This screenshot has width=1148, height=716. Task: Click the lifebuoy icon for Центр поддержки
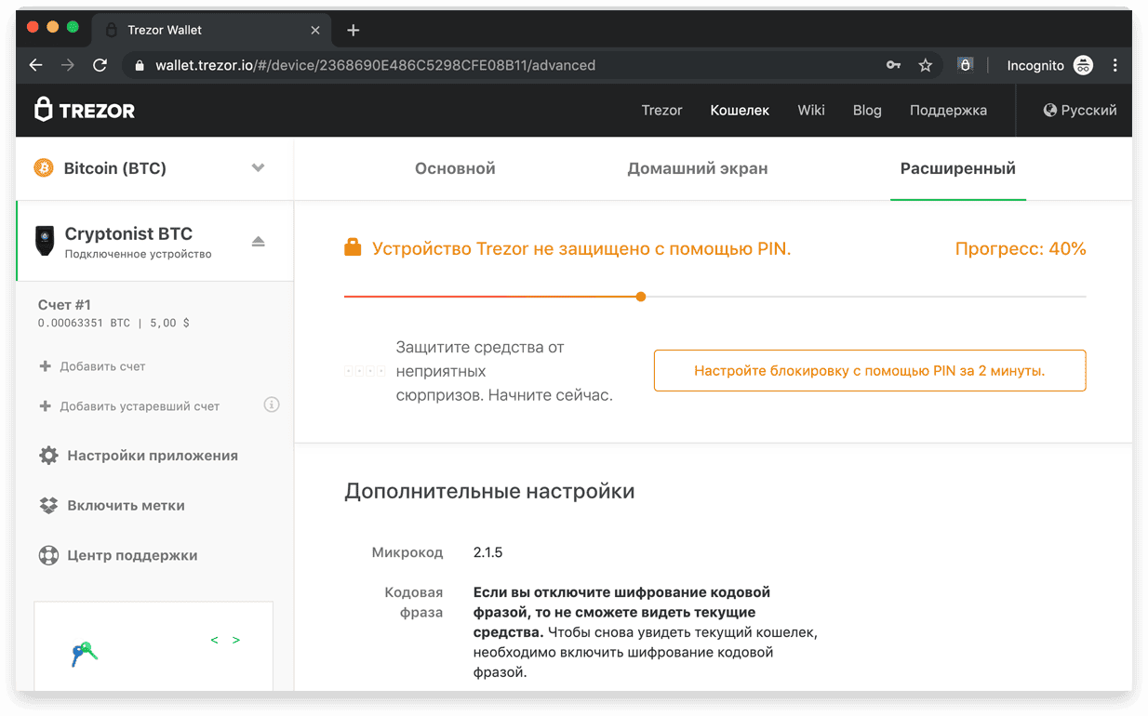pyautogui.click(x=48, y=556)
